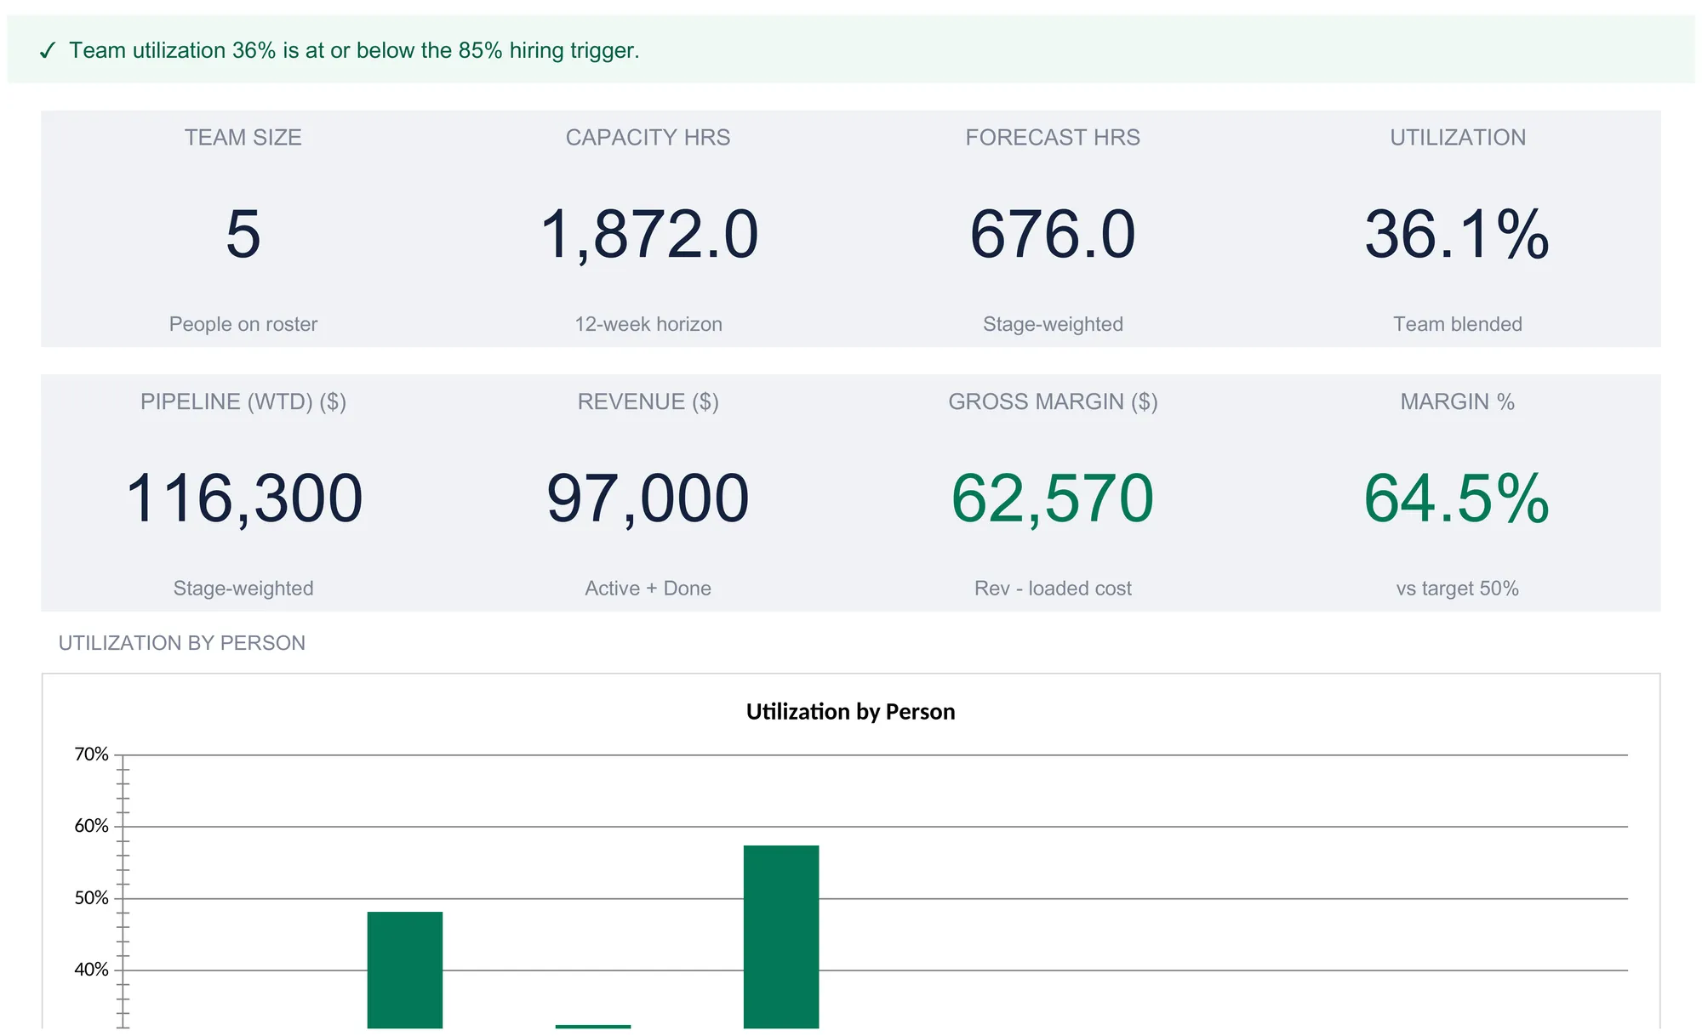This screenshot has width=1702, height=1036.
Task: Click the 'Utilization by Person' chart title
Action: pos(851,712)
